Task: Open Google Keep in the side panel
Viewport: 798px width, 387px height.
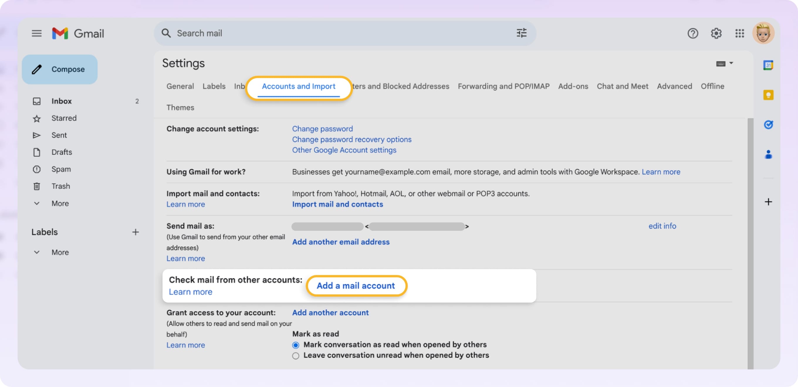Action: pos(769,95)
